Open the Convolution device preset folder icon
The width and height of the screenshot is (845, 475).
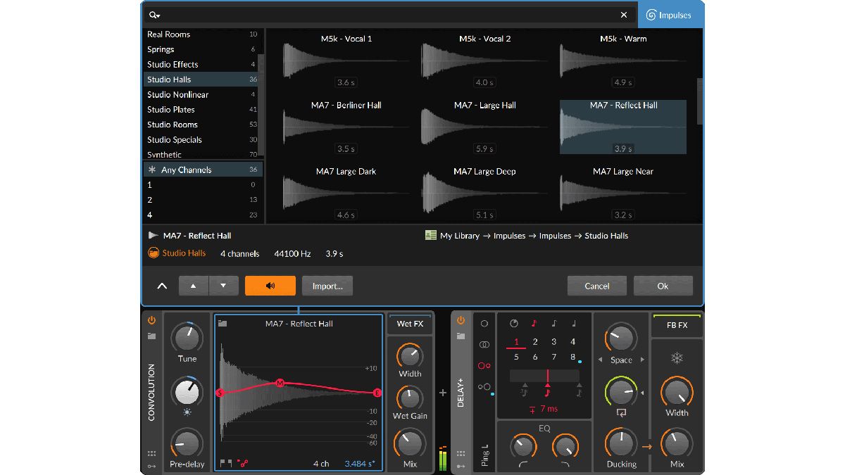coord(151,336)
